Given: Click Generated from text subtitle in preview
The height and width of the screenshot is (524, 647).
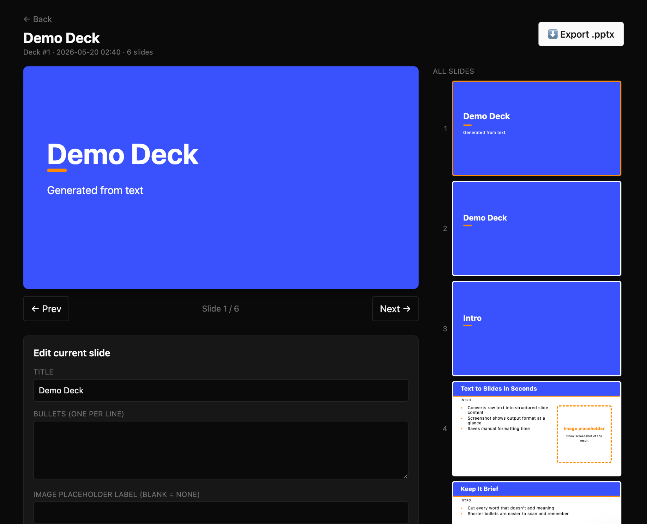Looking at the screenshot, I should tap(95, 190).
